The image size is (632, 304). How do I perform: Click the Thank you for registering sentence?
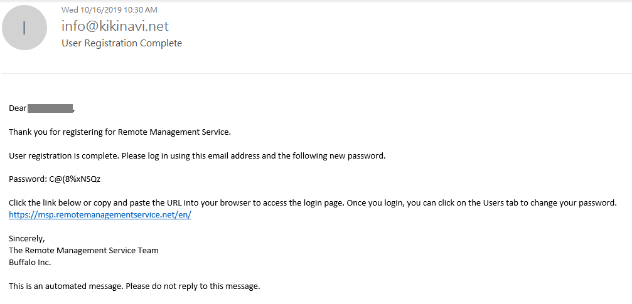point(120,132)
